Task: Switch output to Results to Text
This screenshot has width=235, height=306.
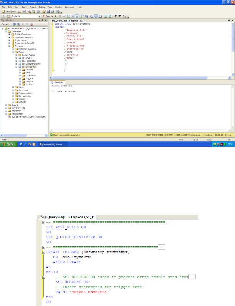Action: point(92,16)
